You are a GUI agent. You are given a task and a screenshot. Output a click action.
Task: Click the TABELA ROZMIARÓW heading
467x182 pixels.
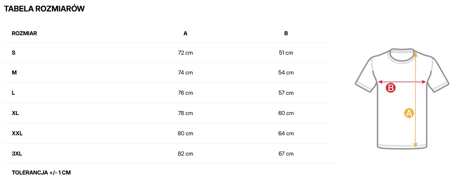(44, 9)
